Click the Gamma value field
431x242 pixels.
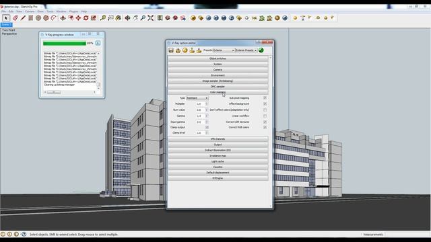[x=201, y=116]
